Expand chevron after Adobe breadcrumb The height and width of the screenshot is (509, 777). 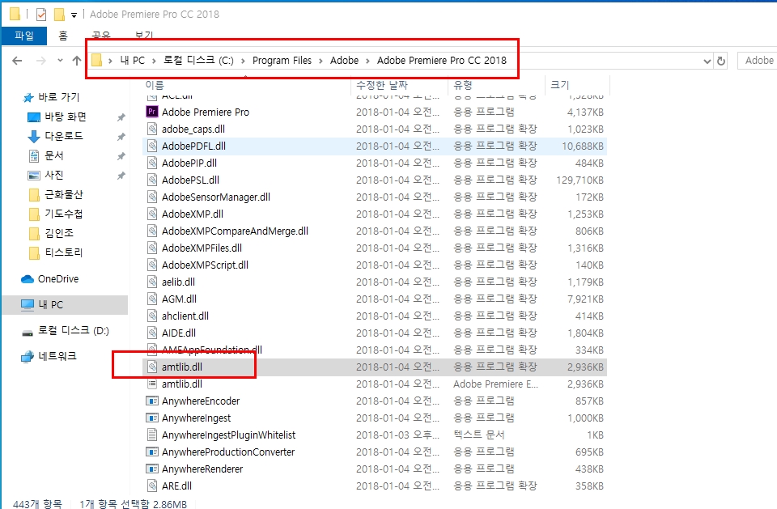[367, 61]
